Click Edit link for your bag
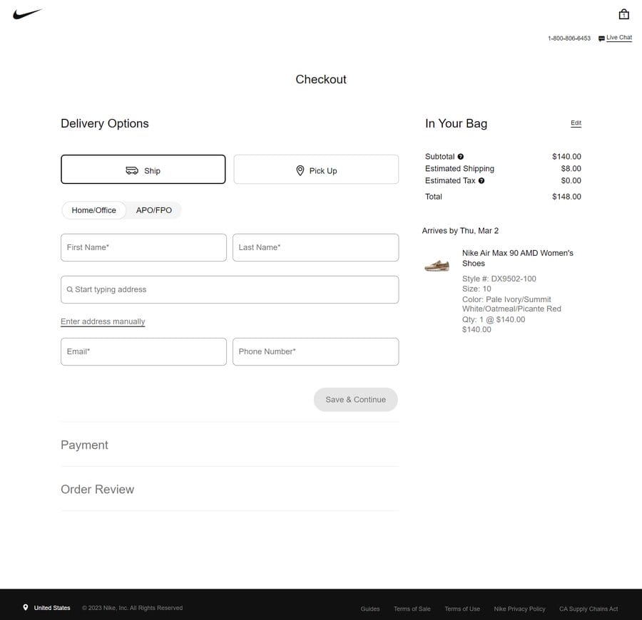 pos(576,123)
